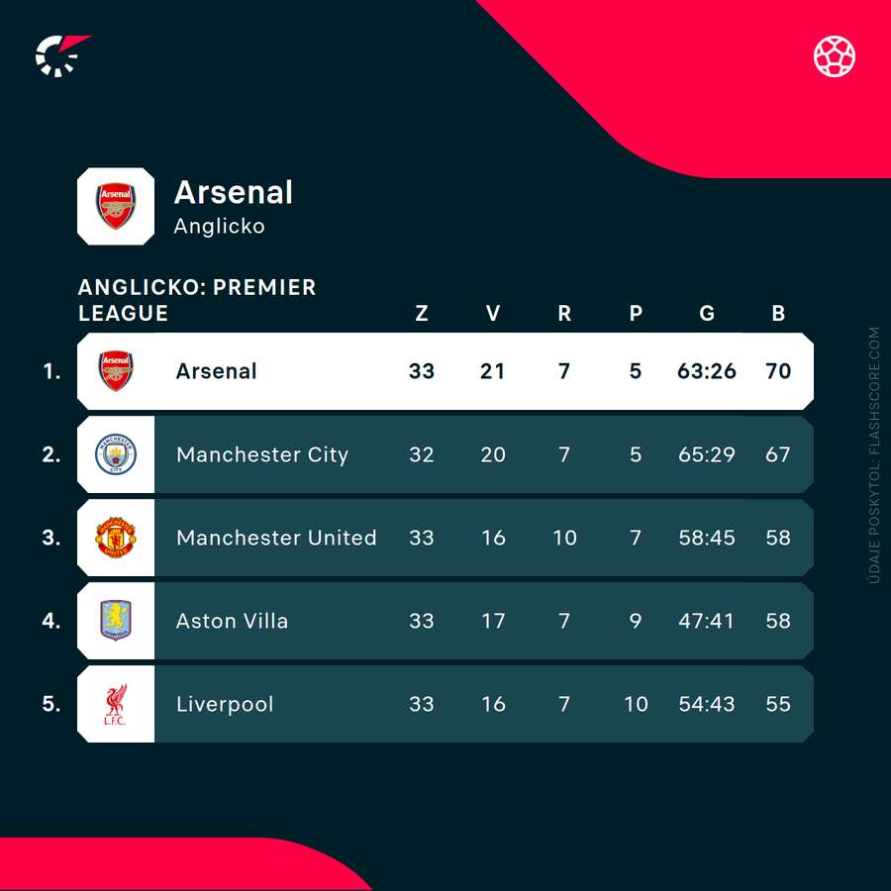Screen dimensions: 891x891
Task: Click the Manchester United crest
Action: 116,538
